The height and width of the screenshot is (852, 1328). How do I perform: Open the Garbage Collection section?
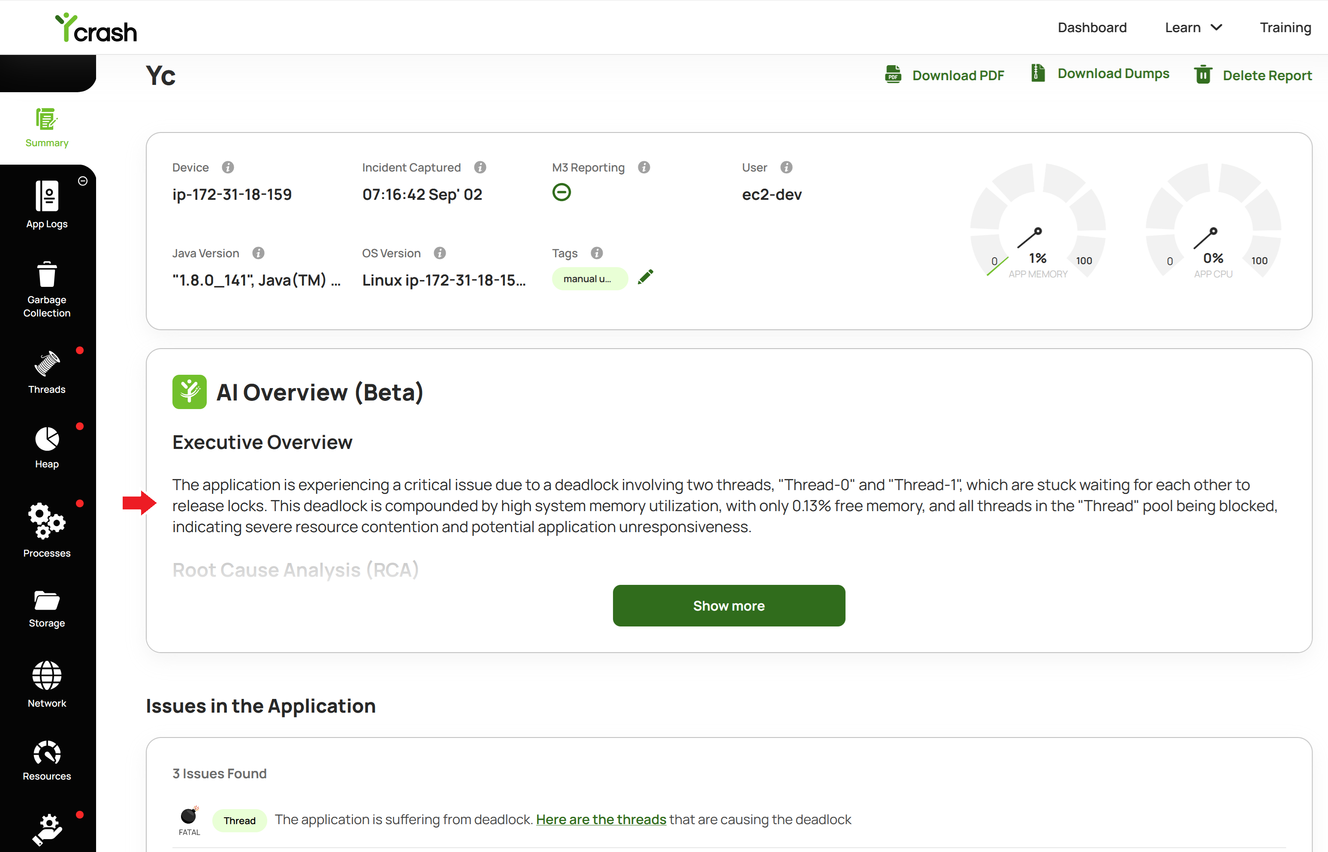47,290
